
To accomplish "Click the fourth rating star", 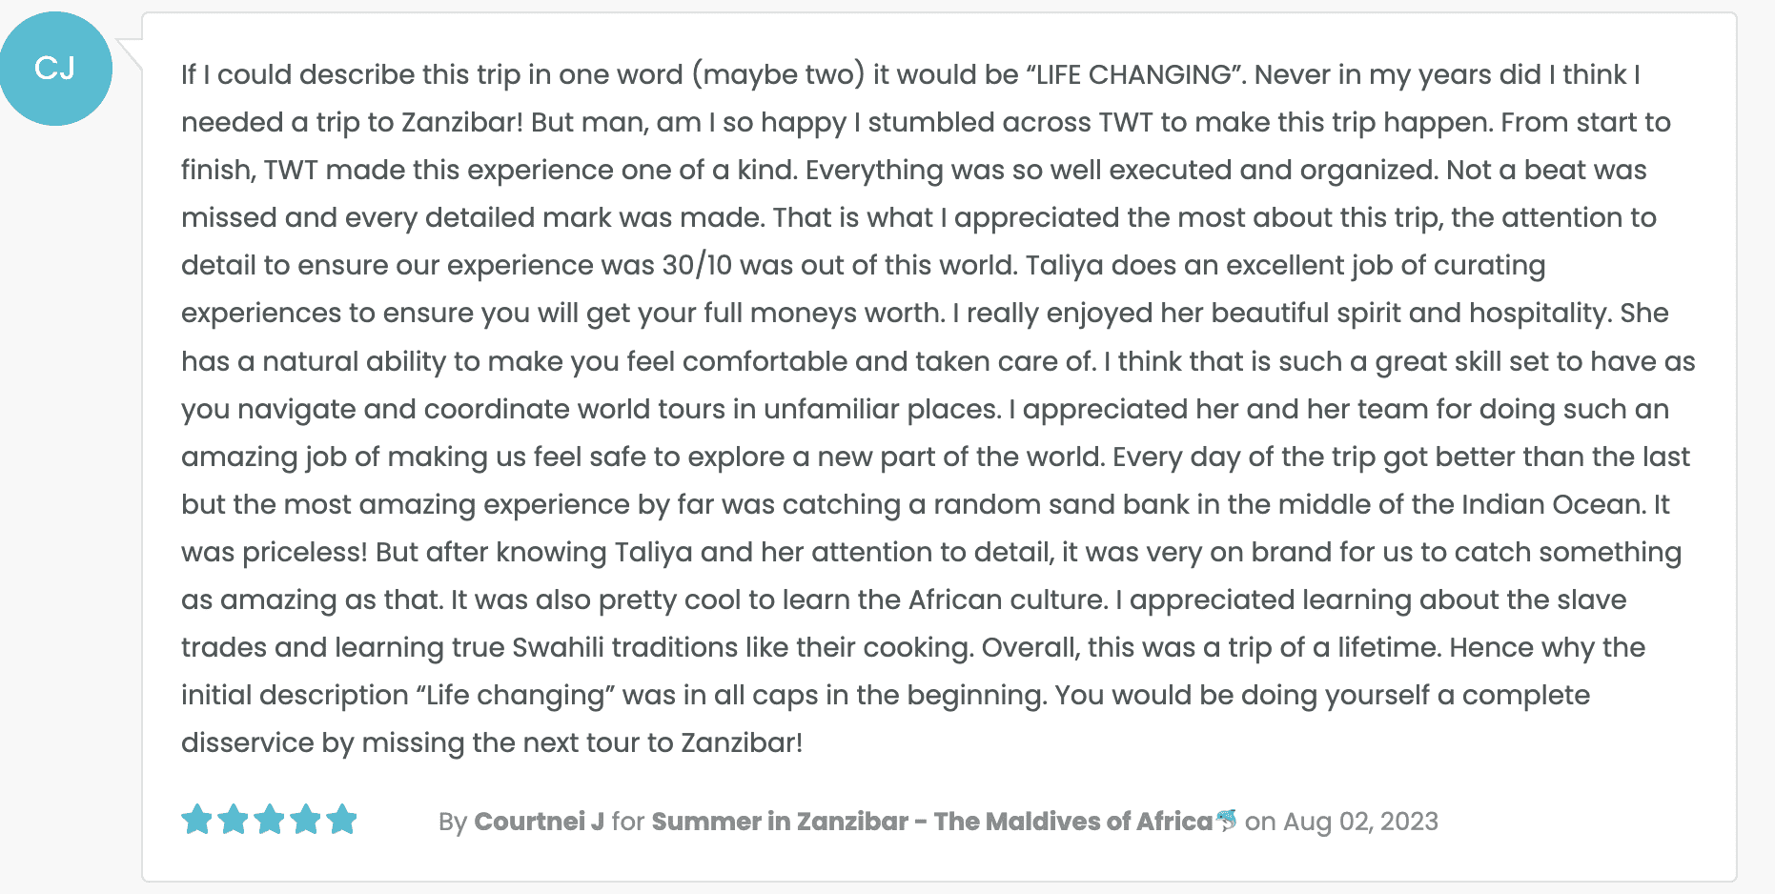I will coord(306,820).
